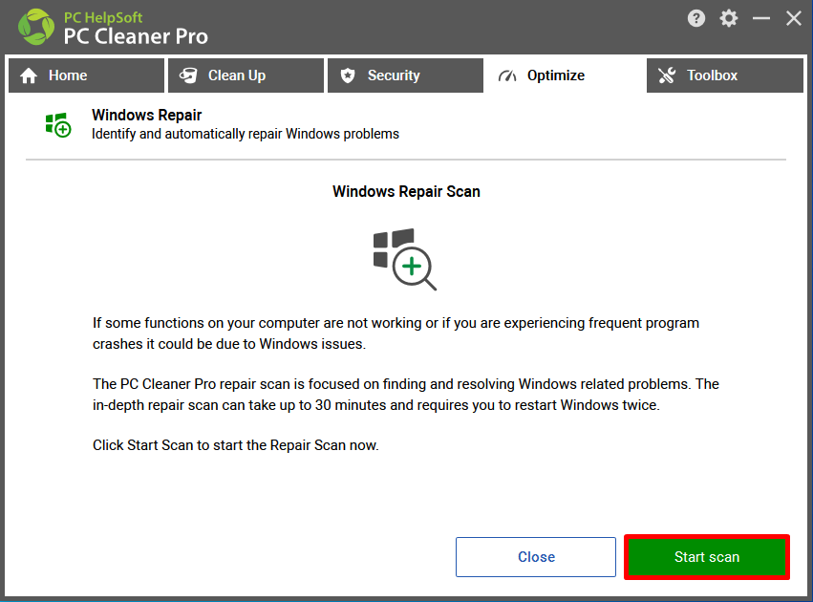
Task: Close the PC Cleaner Pro window
Action: (x=793, y=19)
